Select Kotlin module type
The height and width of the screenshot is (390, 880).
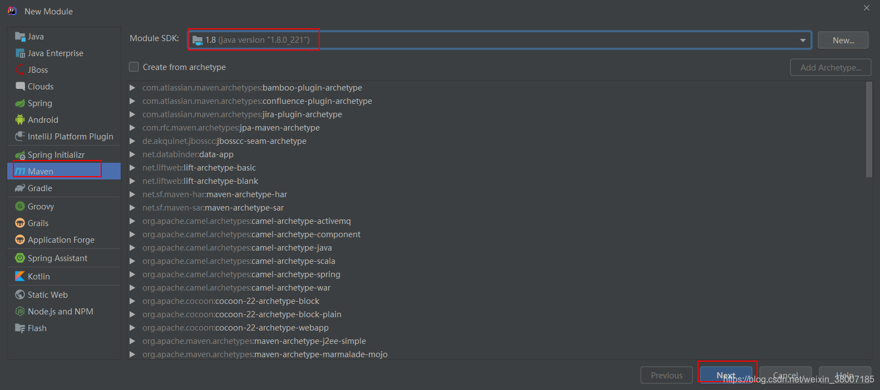(64, 277)
